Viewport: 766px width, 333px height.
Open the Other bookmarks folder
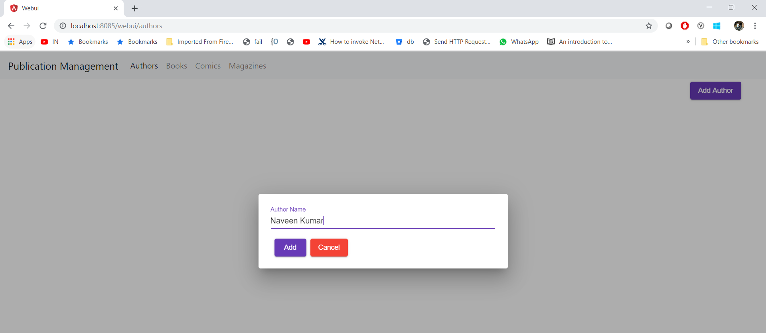[x=730, y=42]
